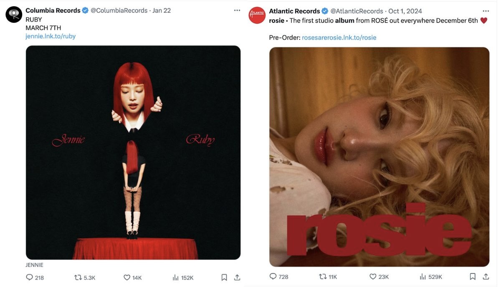Click the Columbia Records profile avatar
The image size is (501, 287).
point(14,15)
